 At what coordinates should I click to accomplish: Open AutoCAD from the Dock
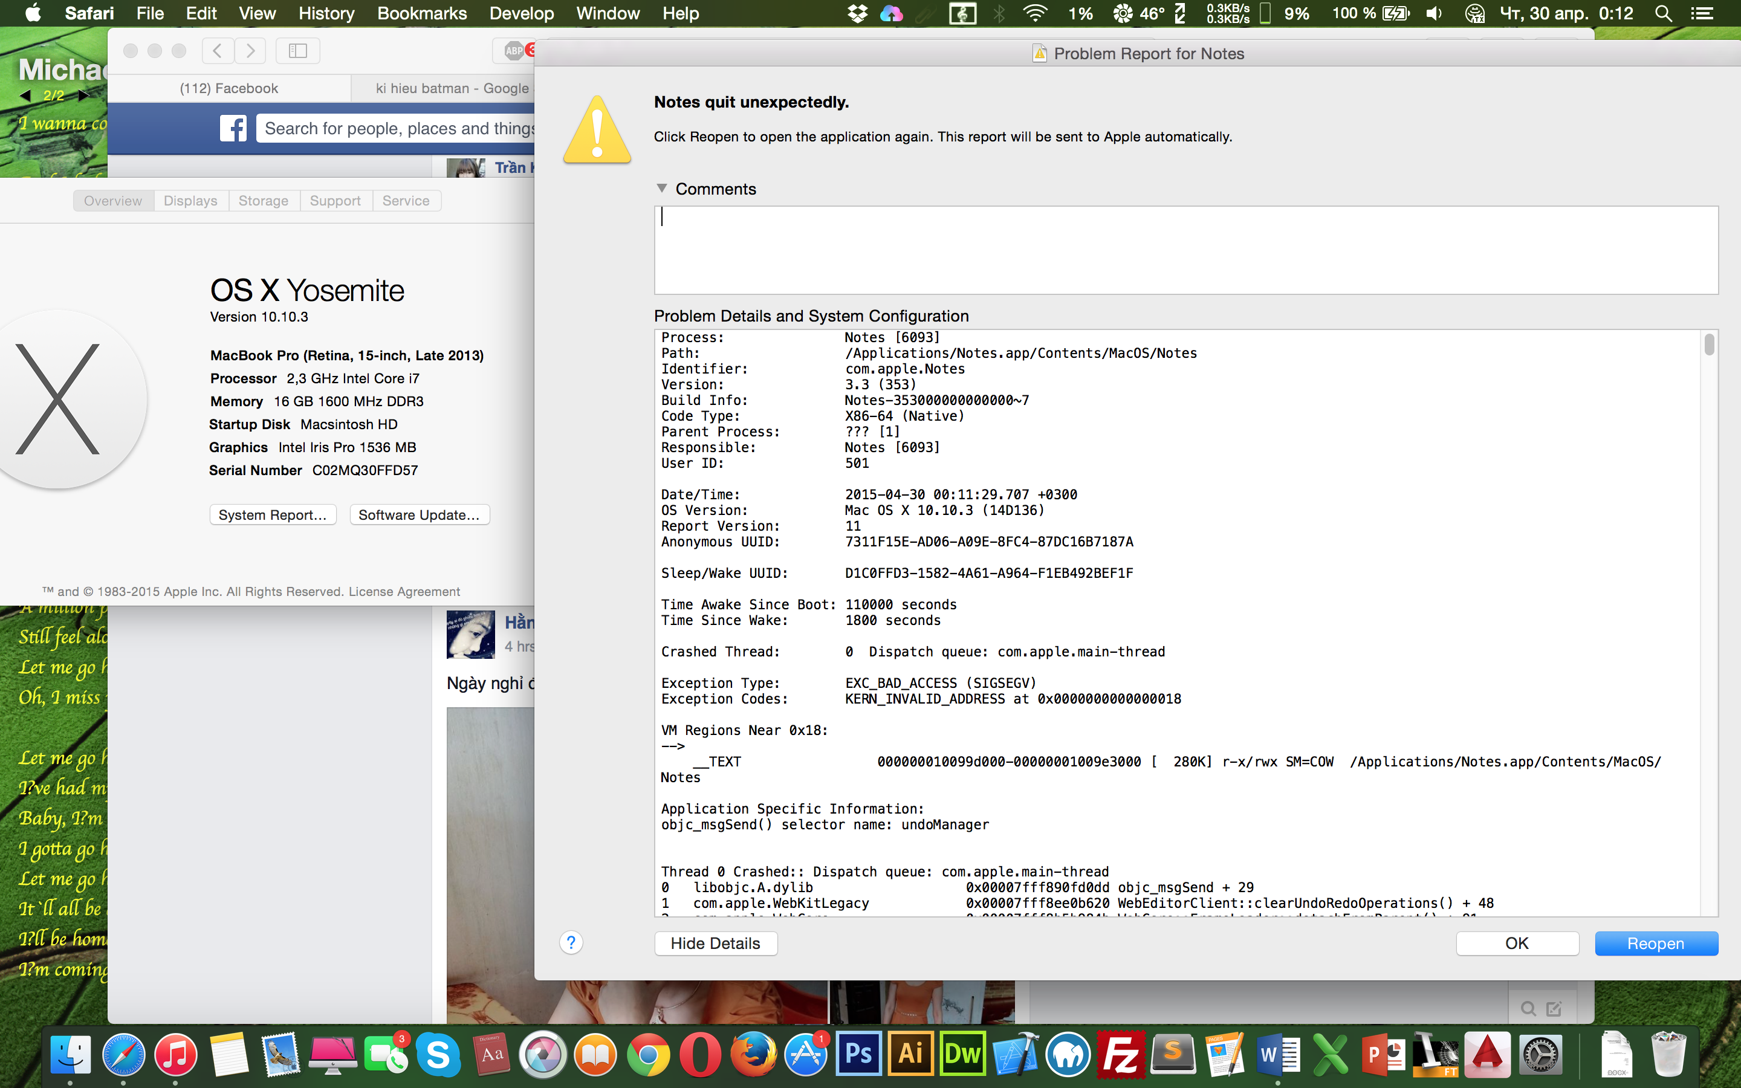(x=1487, y=1055)
